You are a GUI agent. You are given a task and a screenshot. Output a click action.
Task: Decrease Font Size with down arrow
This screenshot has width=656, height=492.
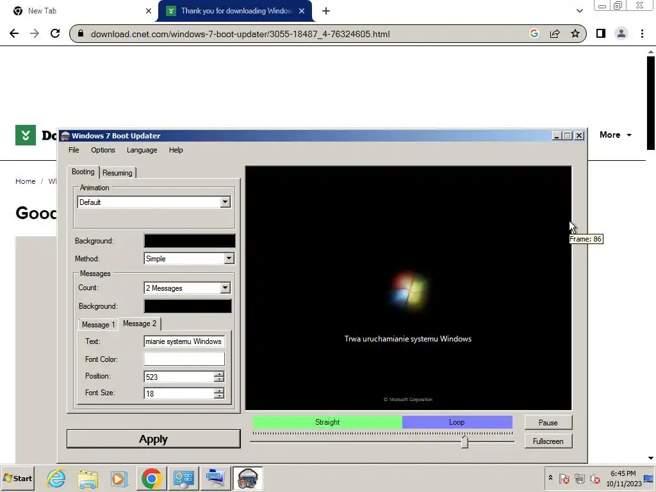coord(219,396)
